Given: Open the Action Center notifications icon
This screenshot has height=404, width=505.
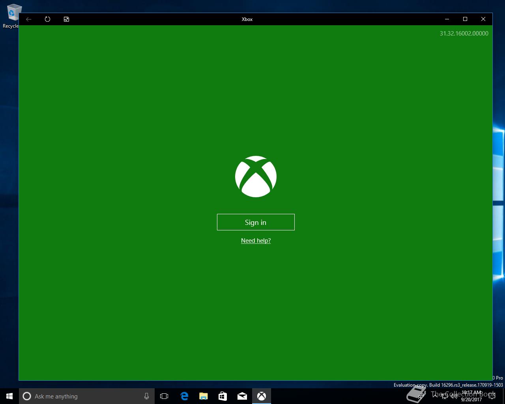Looking at the screenshot, I should click(x=492, y=396).
